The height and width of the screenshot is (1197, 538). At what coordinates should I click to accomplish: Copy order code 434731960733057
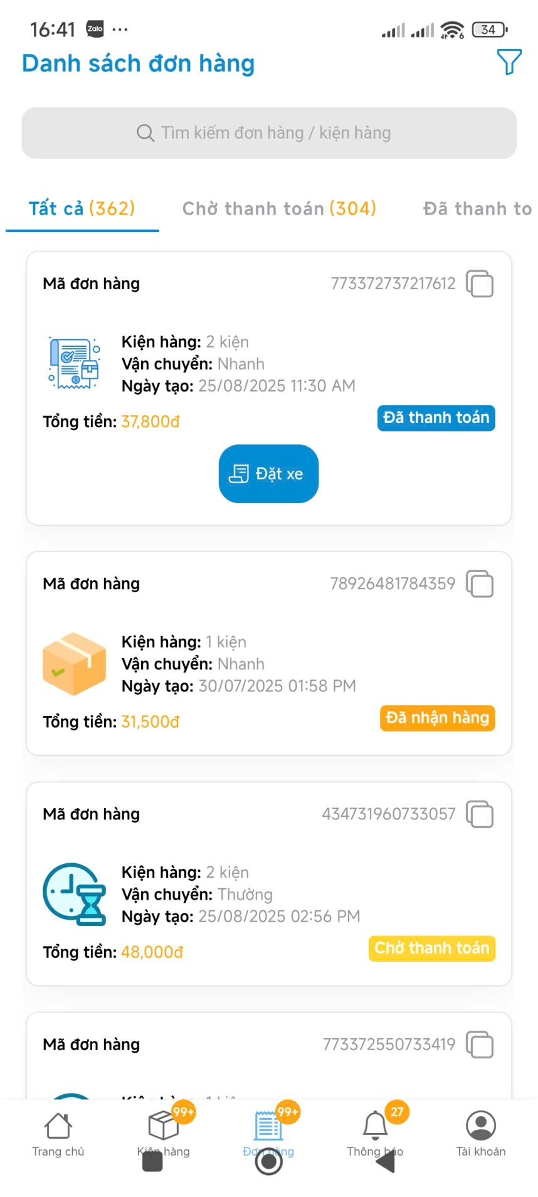tap(480, 814)
